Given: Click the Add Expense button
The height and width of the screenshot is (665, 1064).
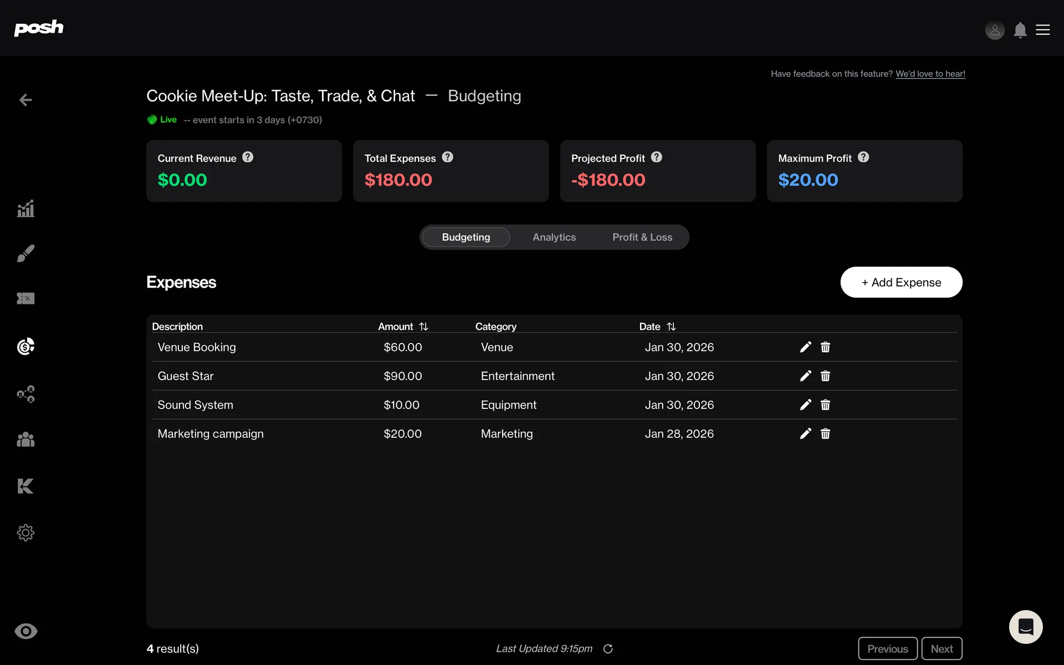Looking at the screenshot, I should (x=901, y=282).
